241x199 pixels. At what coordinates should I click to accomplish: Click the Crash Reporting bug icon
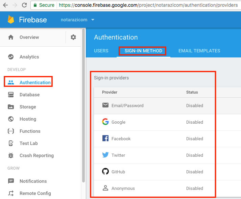point(11,155)
